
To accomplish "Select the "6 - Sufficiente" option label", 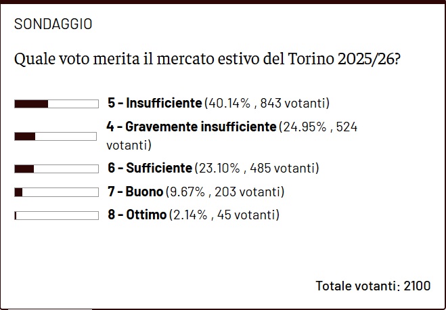I will pos(150,169).
